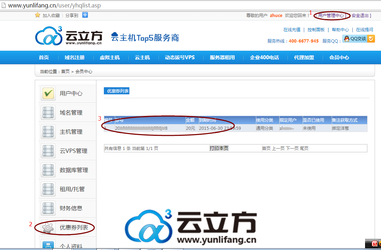Click the star icon beside 加入收藏

coord(38,15)
